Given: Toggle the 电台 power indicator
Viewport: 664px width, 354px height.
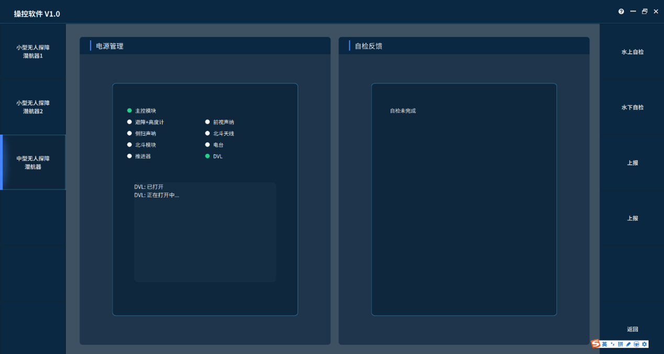Looking at the screenshot, I should coord(208,145).
